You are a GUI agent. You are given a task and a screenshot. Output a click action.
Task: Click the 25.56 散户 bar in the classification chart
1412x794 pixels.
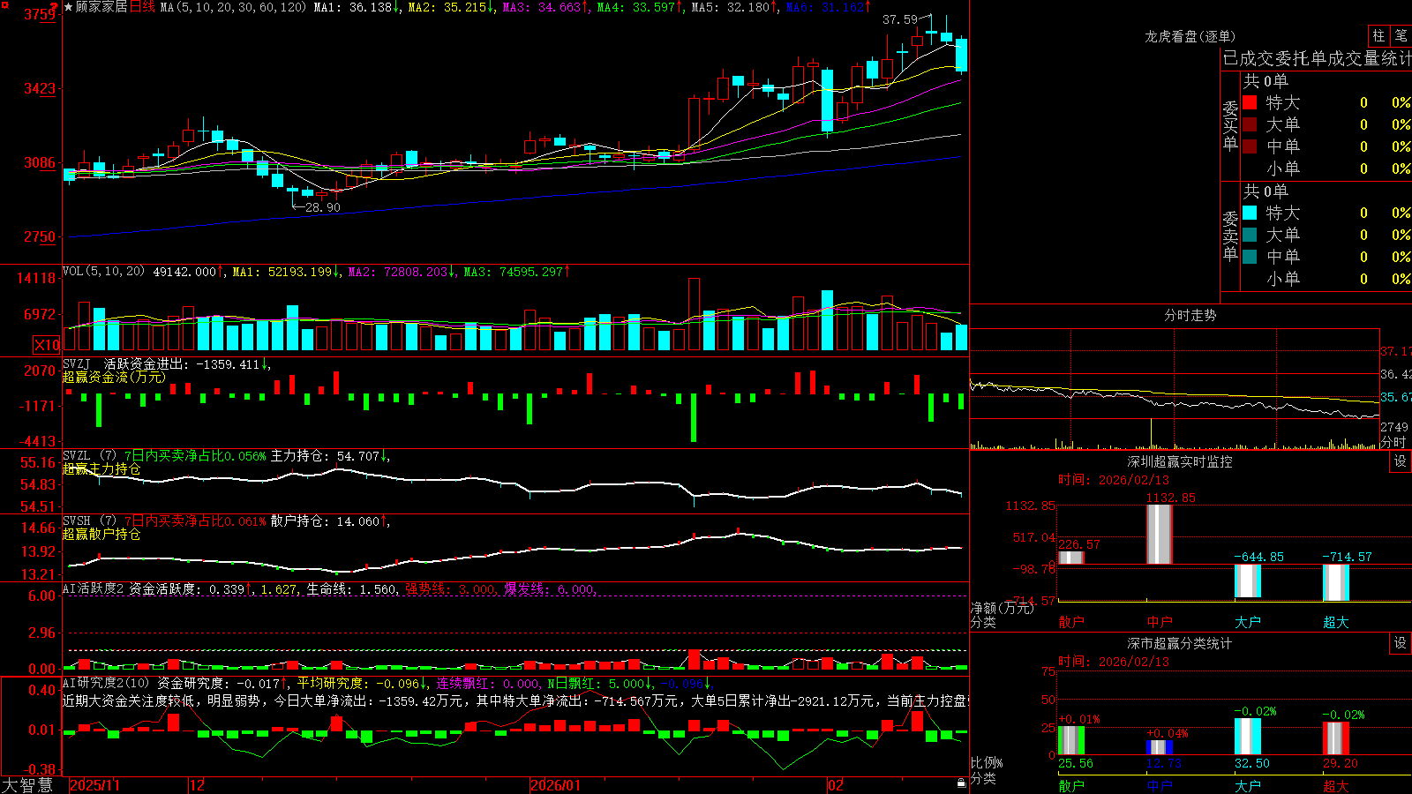[1071, 740]
